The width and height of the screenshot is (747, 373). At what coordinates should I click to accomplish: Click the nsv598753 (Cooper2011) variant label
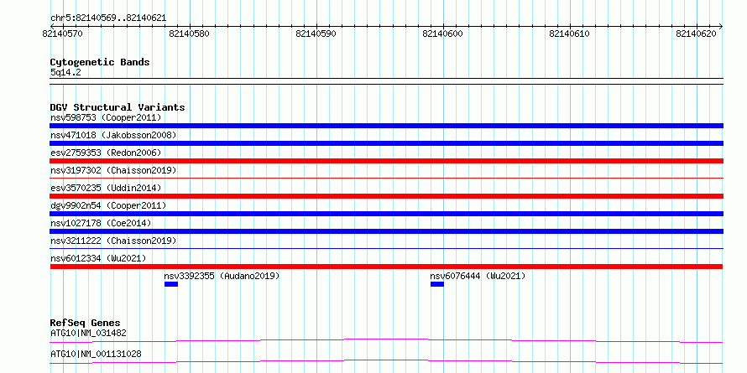click(106, 117)
